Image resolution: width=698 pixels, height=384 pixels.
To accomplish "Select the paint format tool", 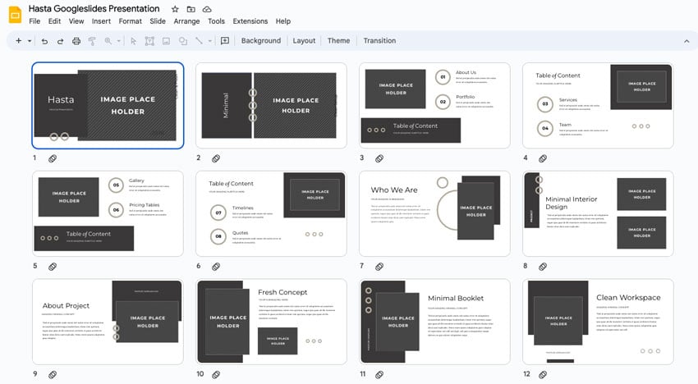I will (92, 41).
